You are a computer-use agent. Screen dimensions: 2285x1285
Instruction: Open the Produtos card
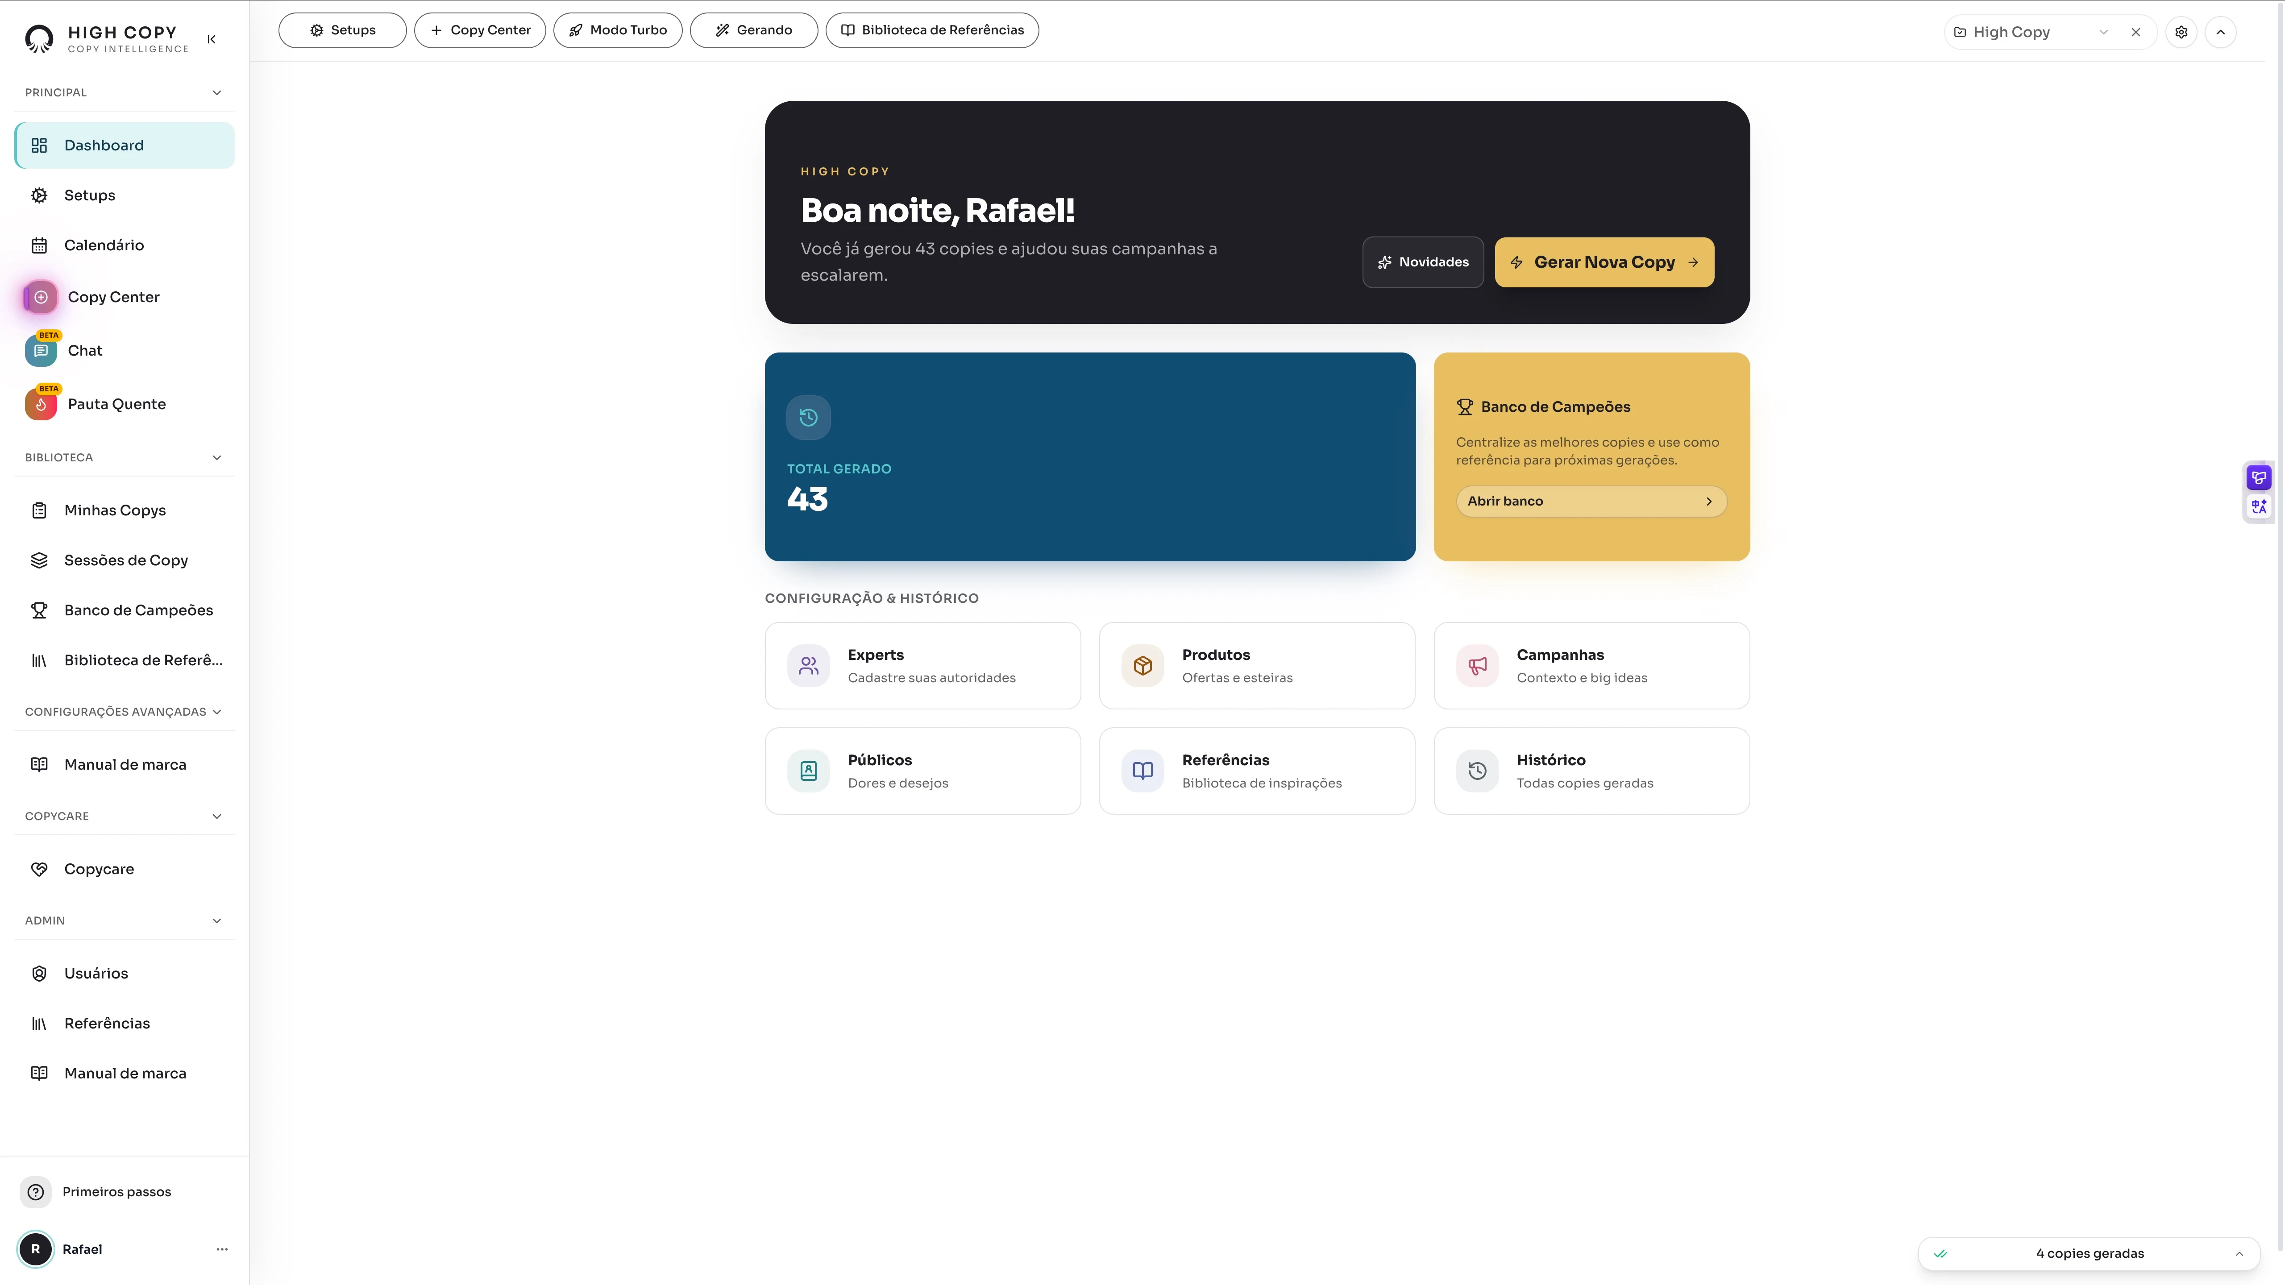[1257, 666]
